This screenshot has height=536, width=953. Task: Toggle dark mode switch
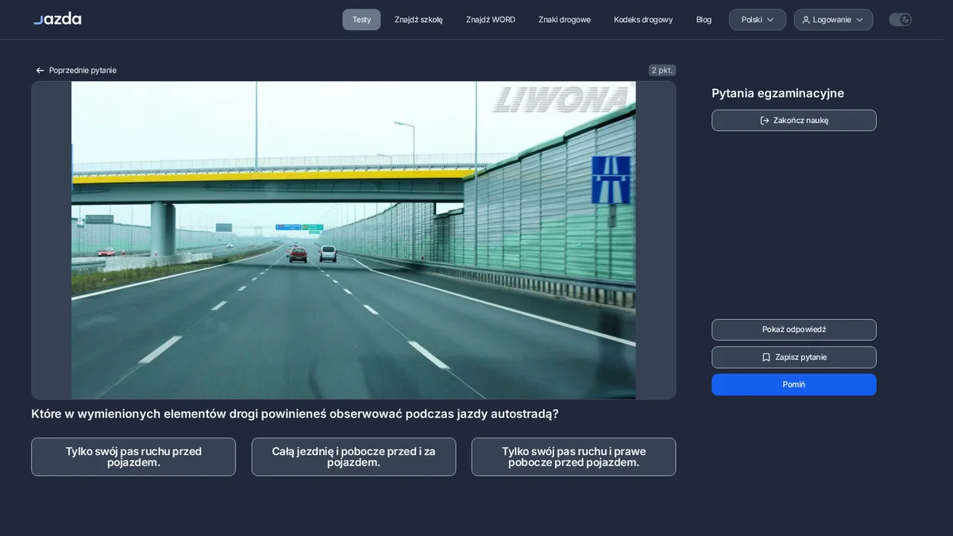coord(900,20)
